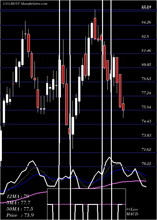Select the 71.62 price axis label

tap(146, 149)
